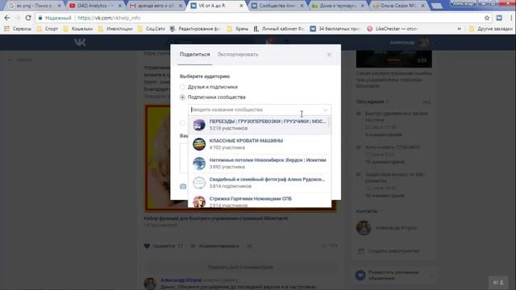Close the «VK от А до Я» browser tab
Screen dimensions: 516x290
(x=241, y=6)
